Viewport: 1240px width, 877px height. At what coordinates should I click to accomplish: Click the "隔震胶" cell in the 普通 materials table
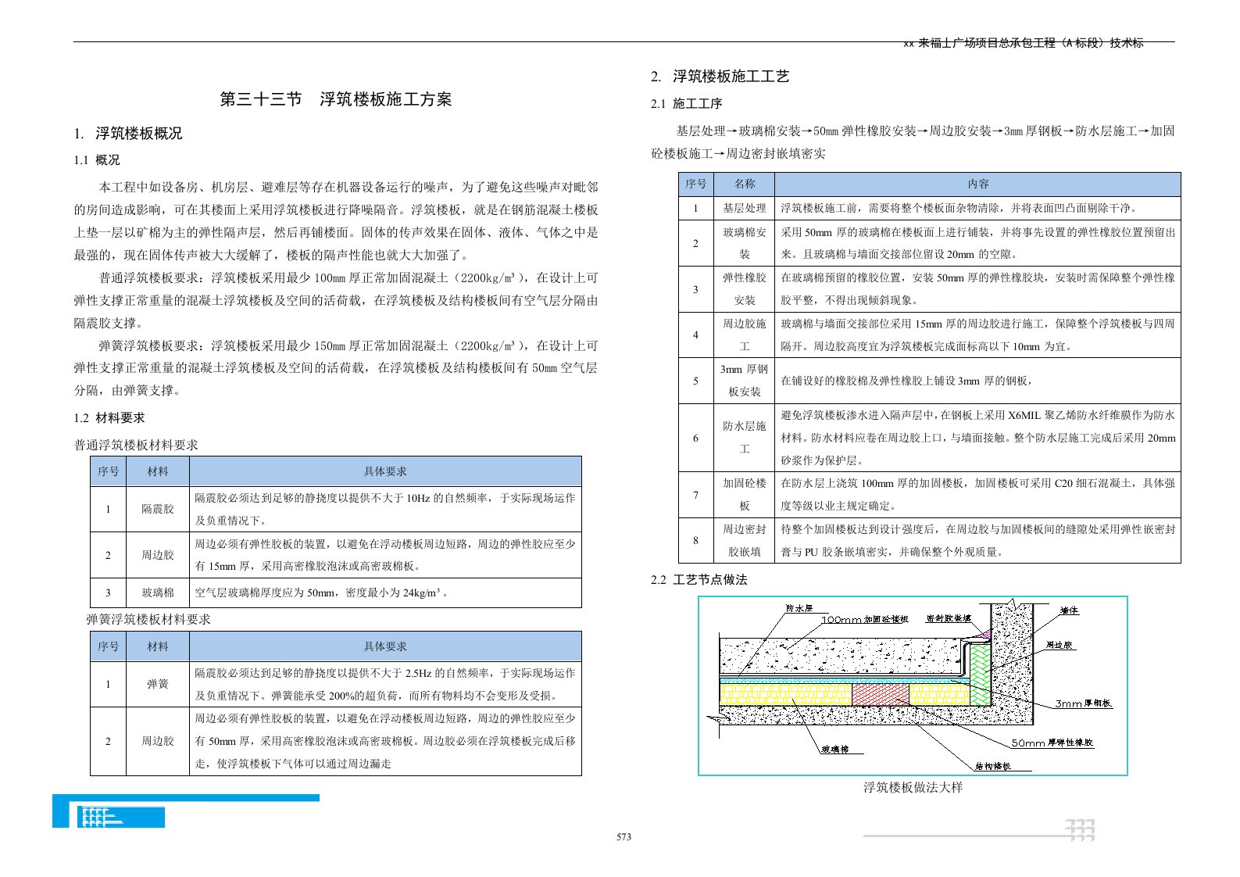[x=158, y=509]
